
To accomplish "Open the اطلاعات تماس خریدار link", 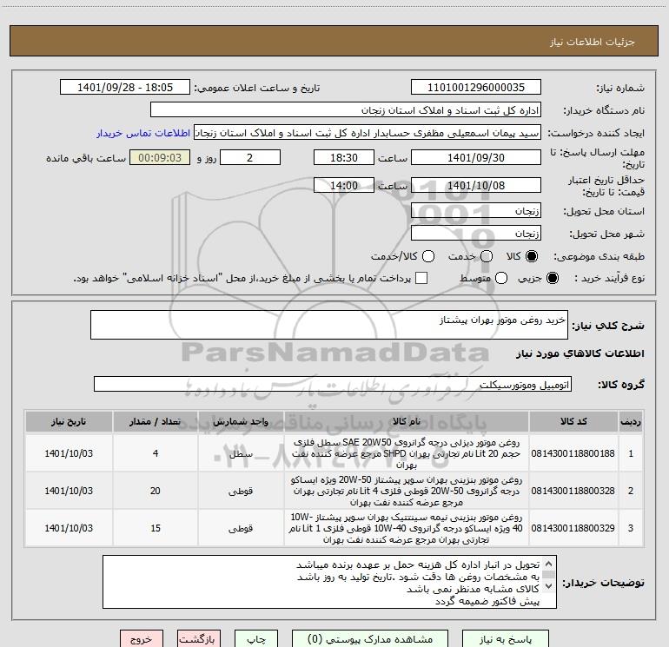I will point(143,133).
